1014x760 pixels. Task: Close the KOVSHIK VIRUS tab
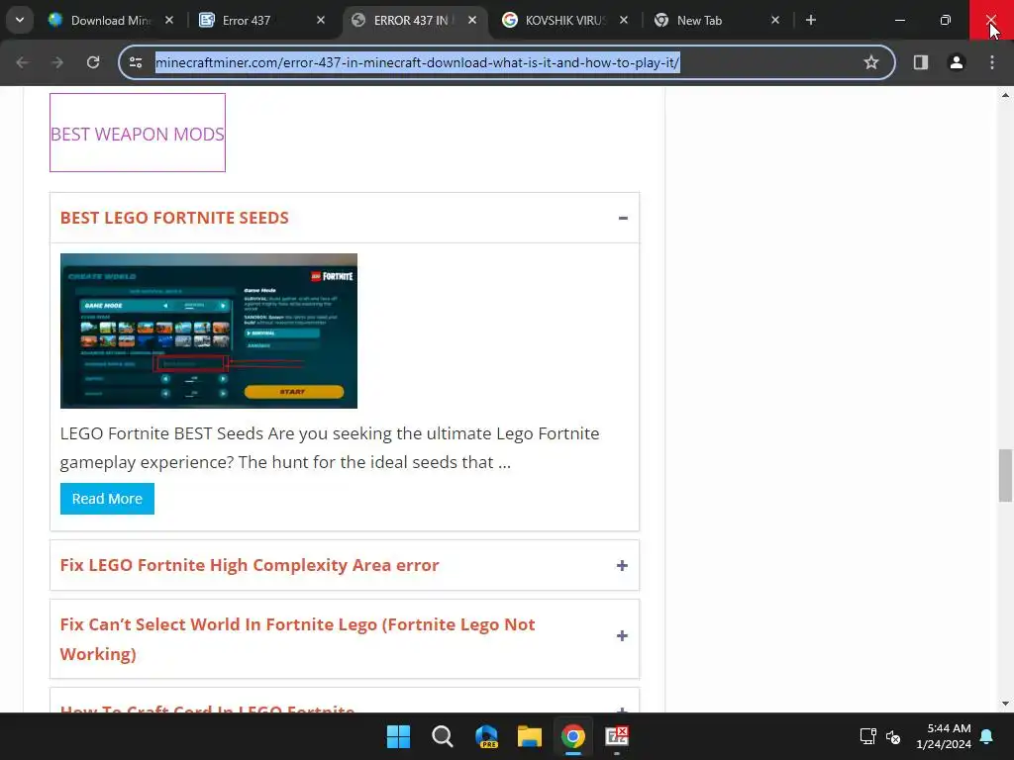pyautogui.click(x=624, y=20)
